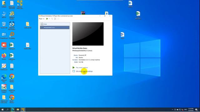
Task: Select the disk image file on desktop
Action: click(27, 46)
